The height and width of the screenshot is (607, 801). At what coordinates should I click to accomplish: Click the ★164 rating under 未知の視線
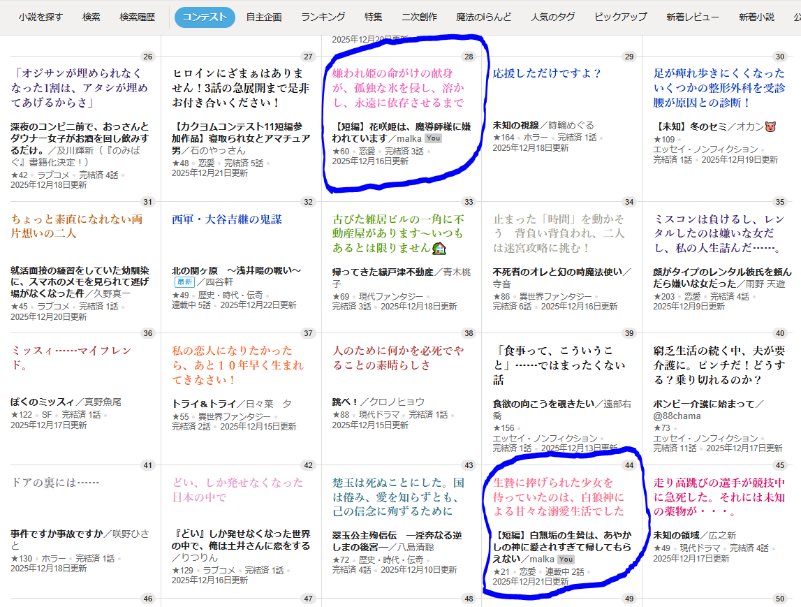[x=504, y=138]
